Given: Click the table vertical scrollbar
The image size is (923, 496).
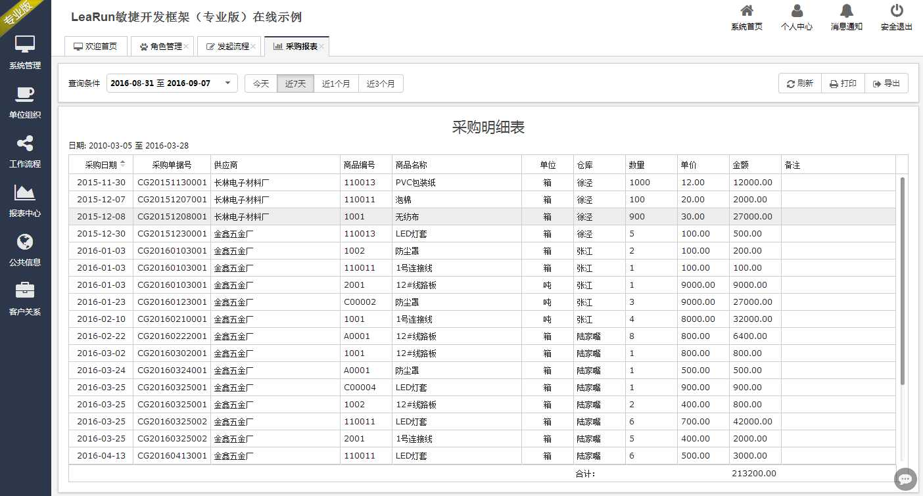Looking at the screenshot, I should pyautogui.click(x=903, y=281).
